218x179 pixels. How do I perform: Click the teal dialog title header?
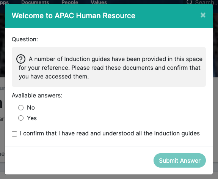[109, 16]
